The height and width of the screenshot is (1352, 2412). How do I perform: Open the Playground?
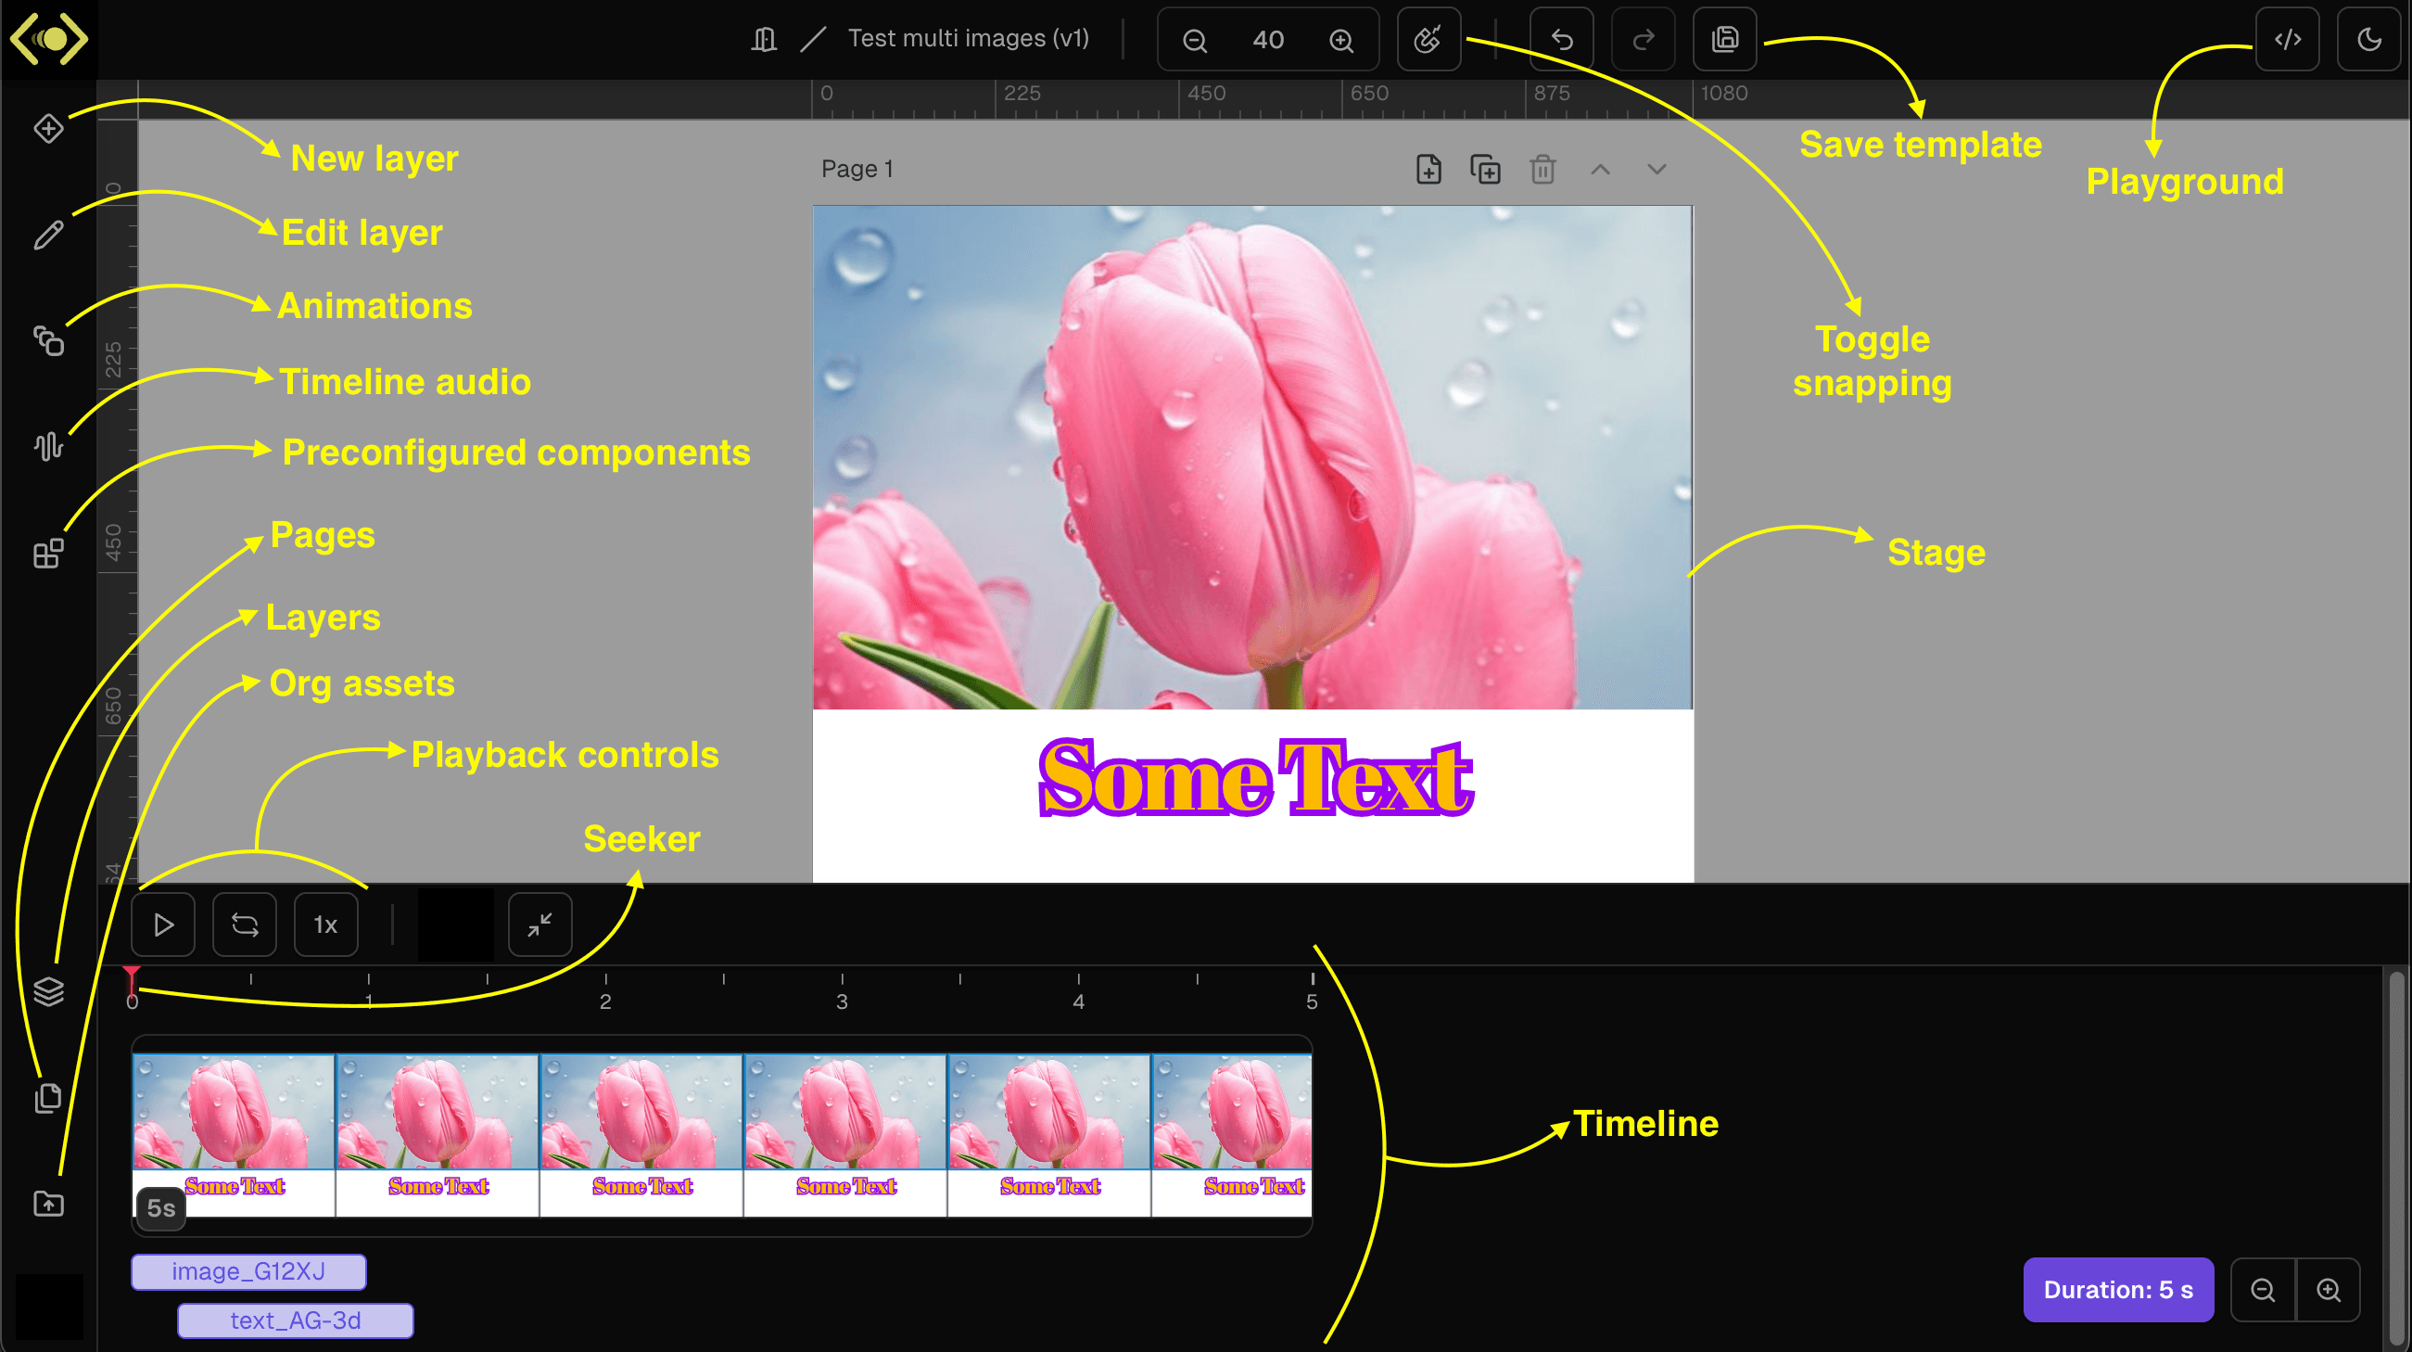click(x=2289, y=39)
